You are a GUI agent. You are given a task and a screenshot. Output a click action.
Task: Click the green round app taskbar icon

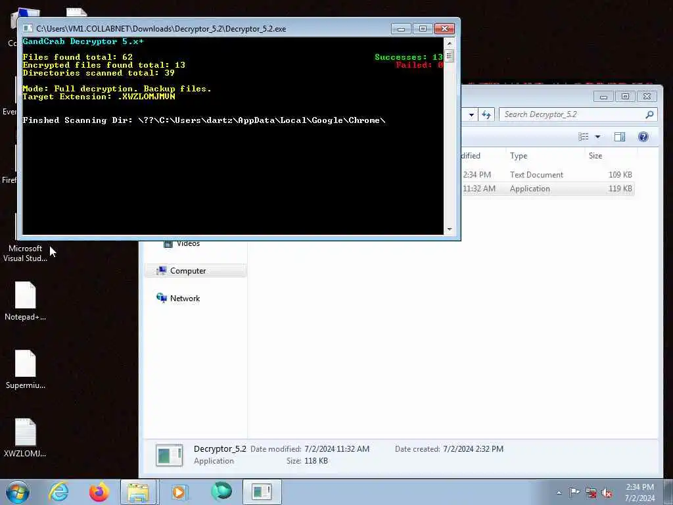tap(221, 492)
